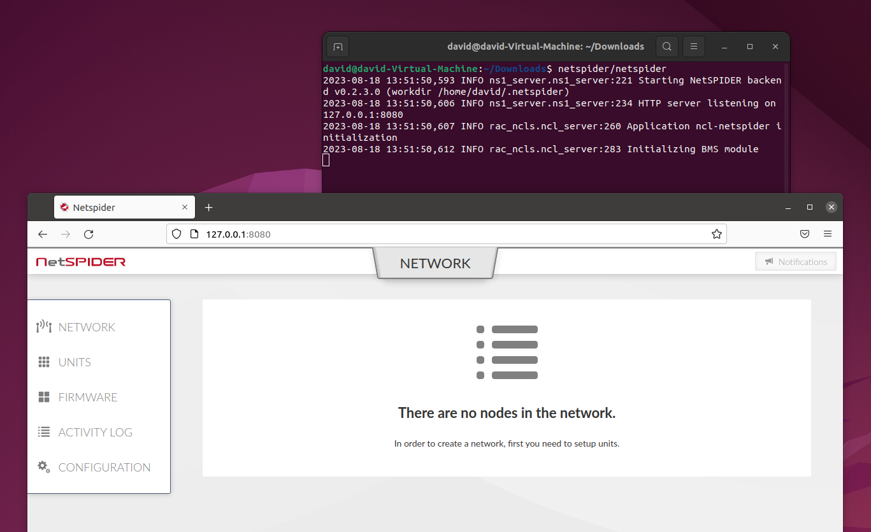Click the terminal command 'netspider/netspider'
Screen dimensions: 871x532
612,69
